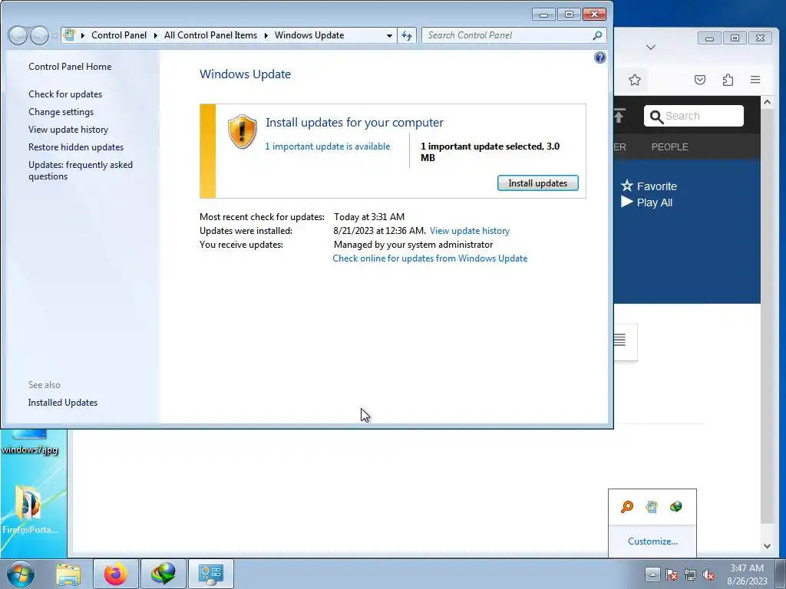
Task: Open Pocket via the Firefox toolbar icon
Action: coord(700,80)
